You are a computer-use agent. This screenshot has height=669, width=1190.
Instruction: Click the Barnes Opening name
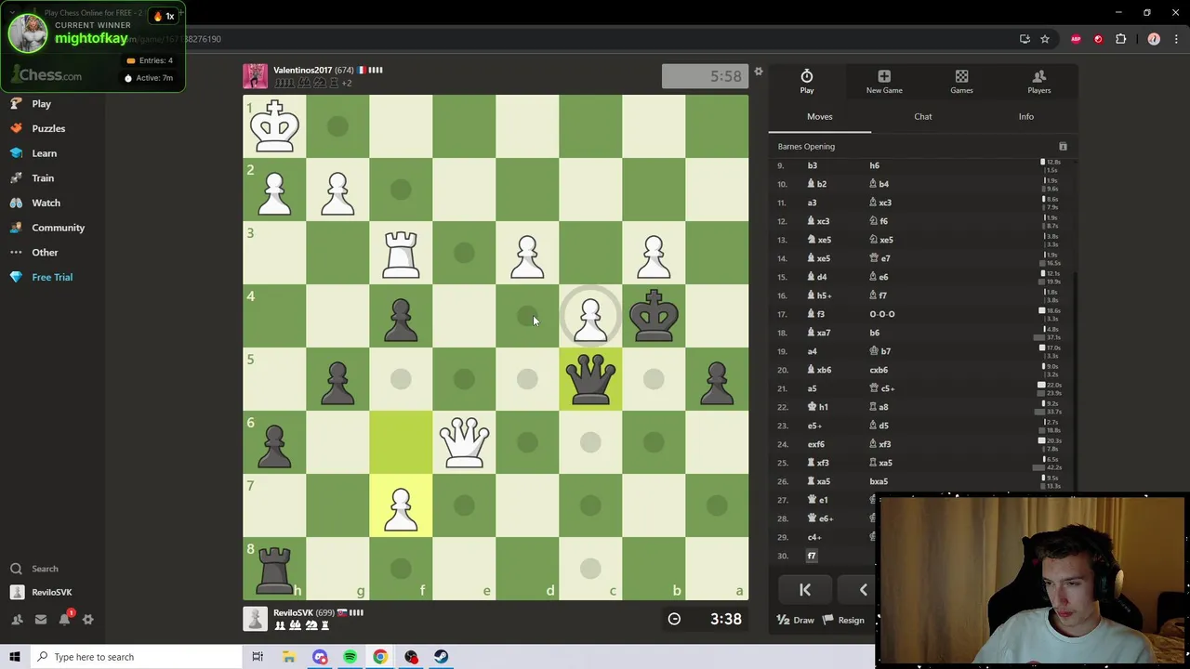click(x=806, y=147)
